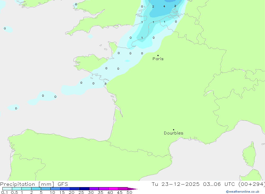Pick the 35–40 mm legend swatch

(104, 189)
